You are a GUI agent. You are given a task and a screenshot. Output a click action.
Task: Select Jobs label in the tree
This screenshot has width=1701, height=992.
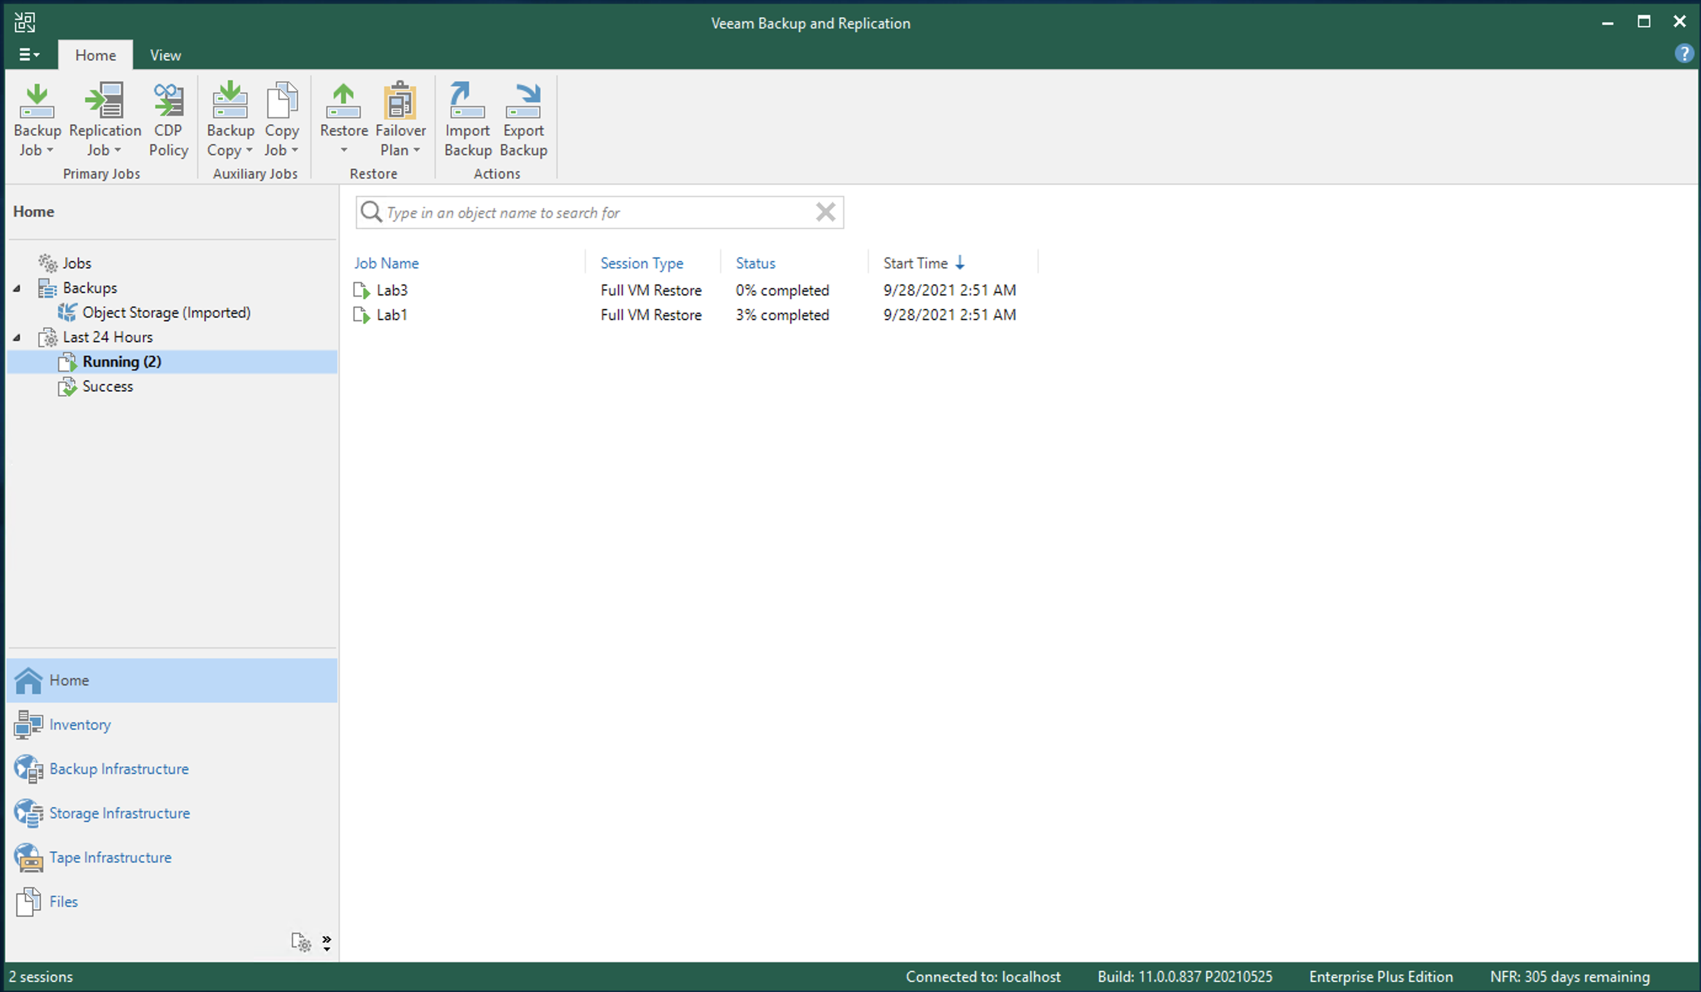[x=77, y=263]
